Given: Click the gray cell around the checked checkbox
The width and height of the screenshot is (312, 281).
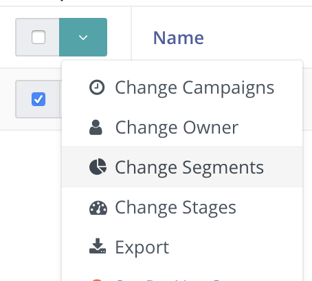Looking at the screenshot, I should coord(37,99).
